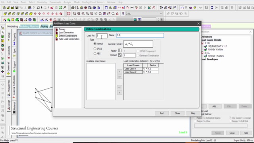Click the calculator icon next to Default

[x=120, y=55]
